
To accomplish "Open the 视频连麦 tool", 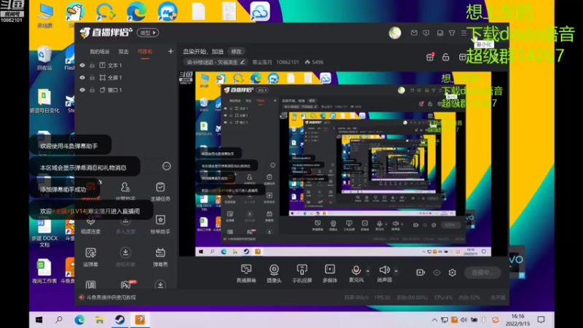I will pyautogui.click(x=90, y=224).
